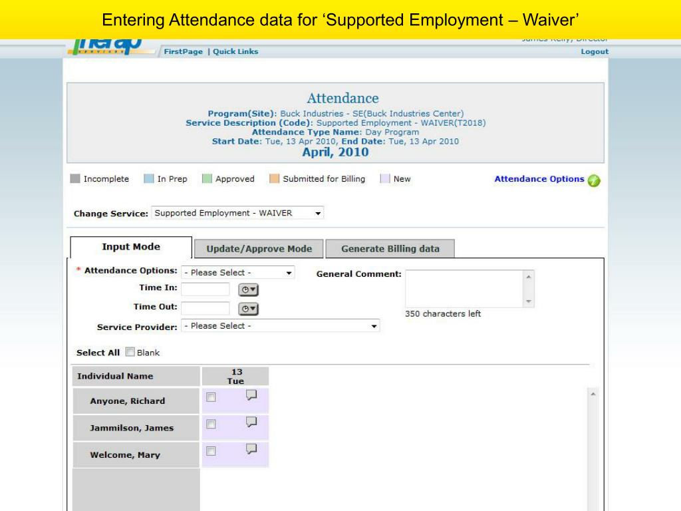Viewport: 681px width, 511px height.
Task: Click the '13 Tue' column header
Action: pos(235,377)
